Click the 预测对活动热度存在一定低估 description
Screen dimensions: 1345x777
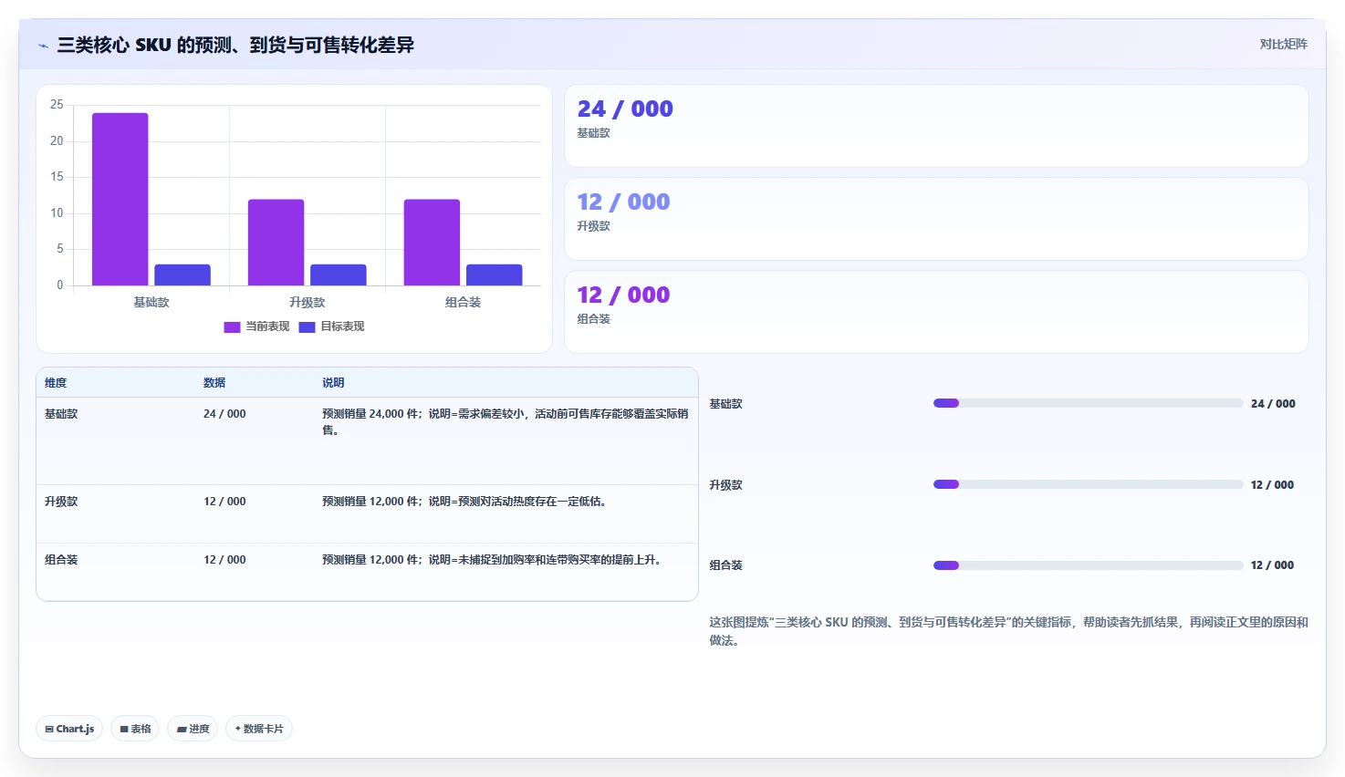point(464,502)
